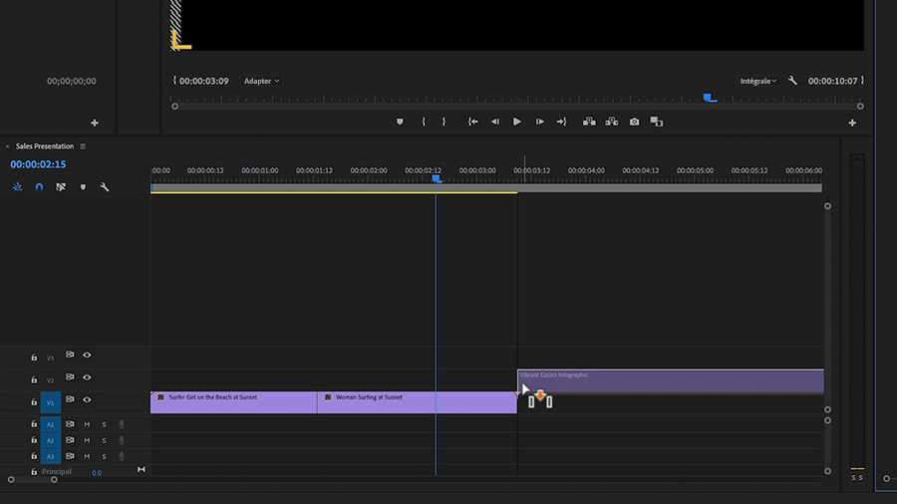Toggle timeline snapping magnet
Image resolution: width=897 pixels, height=504 pixels.
point(39,187)
